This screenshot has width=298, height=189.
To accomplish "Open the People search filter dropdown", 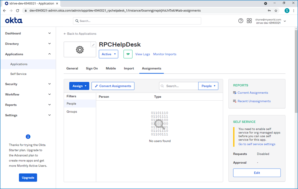I will pyautogui.click(x=208, y=86).
